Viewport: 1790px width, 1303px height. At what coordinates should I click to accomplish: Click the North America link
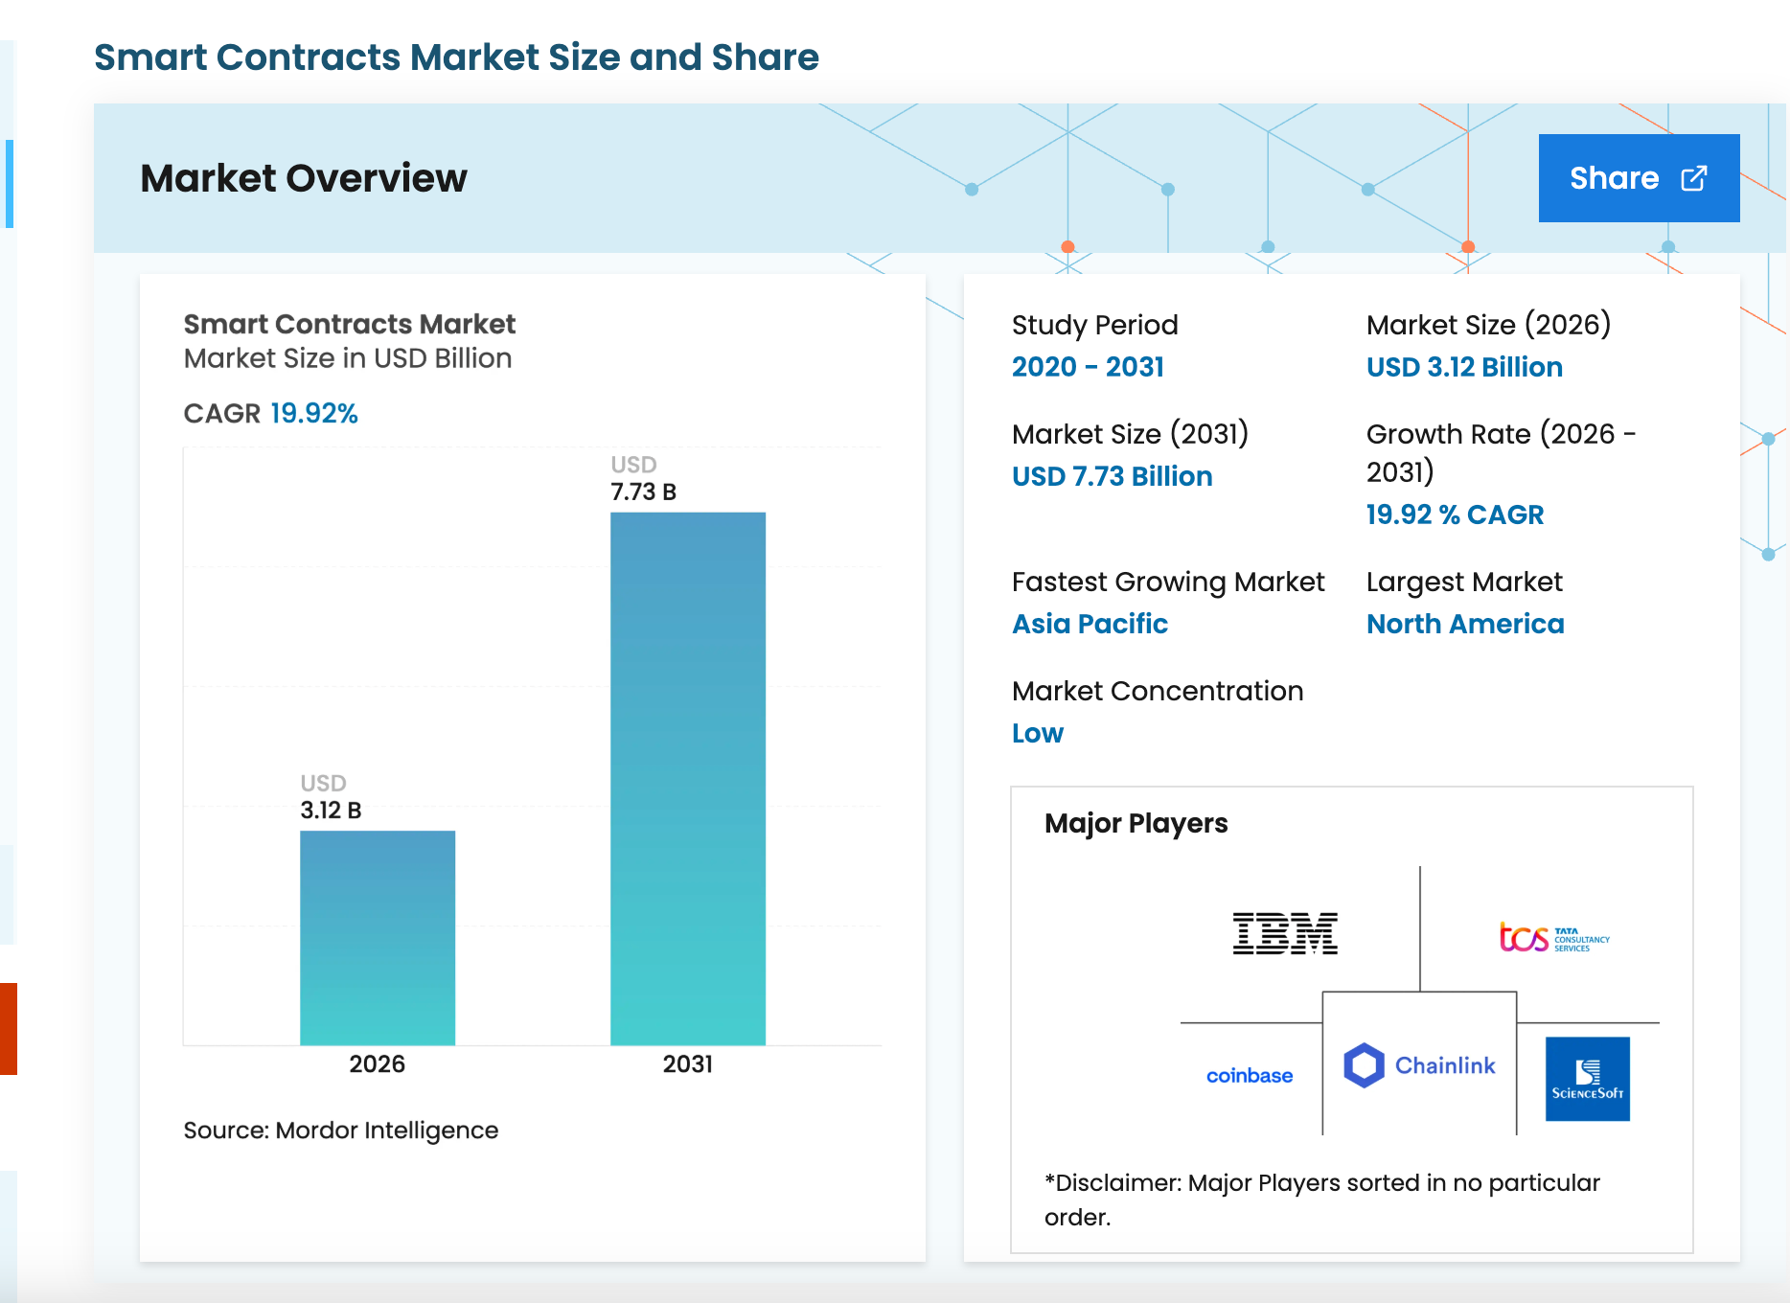1464,624
